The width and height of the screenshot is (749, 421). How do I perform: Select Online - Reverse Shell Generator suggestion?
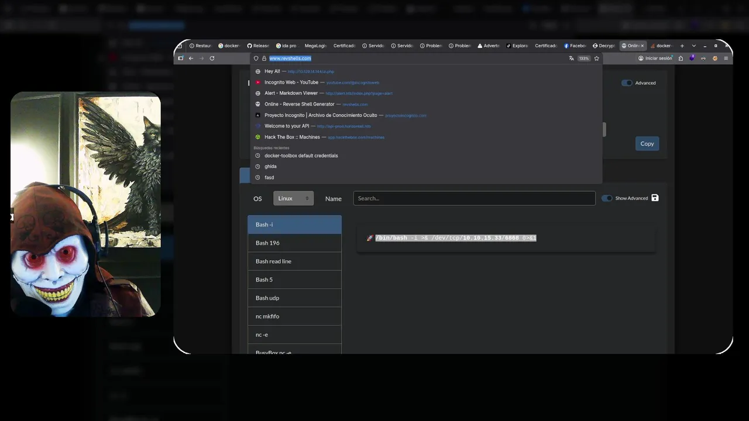tap(426, 104)
